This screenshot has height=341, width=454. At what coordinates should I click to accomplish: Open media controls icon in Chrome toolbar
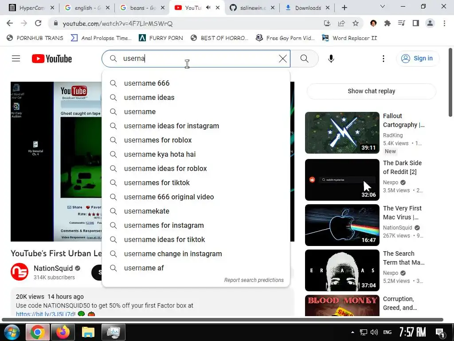coord(401,23)
